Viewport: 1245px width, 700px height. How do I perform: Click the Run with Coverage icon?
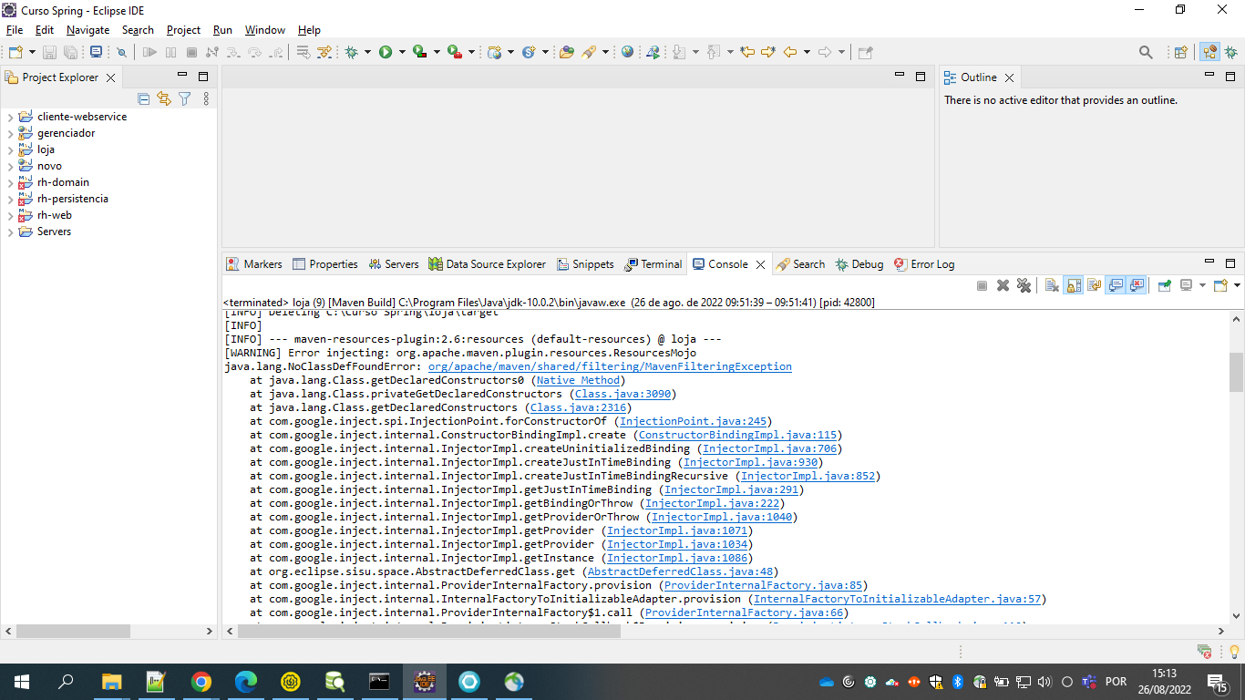[419, 52]
